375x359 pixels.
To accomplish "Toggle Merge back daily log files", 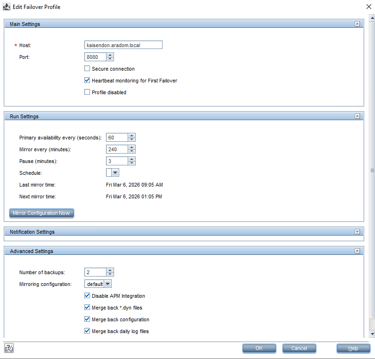I will coord(87,331).
